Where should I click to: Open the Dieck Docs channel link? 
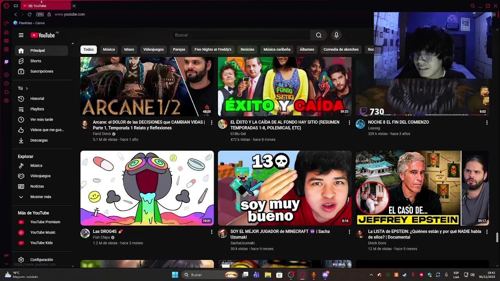tap(377, 243)
